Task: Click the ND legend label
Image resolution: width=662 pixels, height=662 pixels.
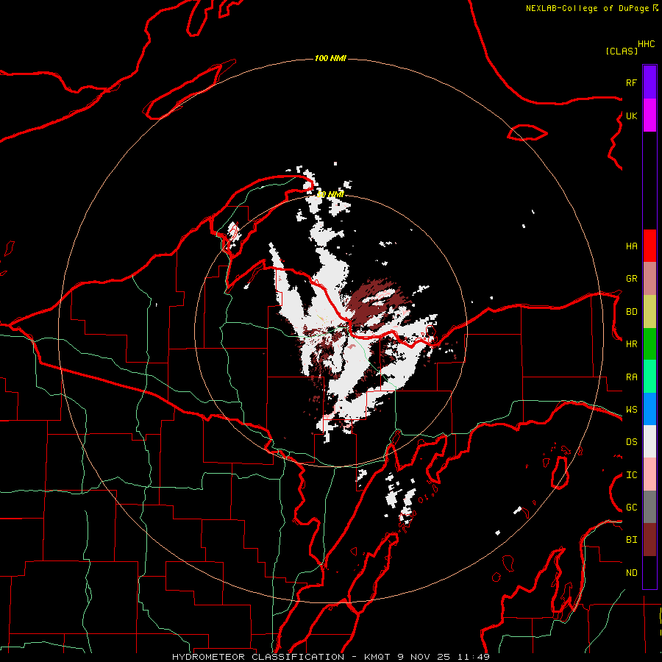Action: pyautogui.click(x=631, y=573)
